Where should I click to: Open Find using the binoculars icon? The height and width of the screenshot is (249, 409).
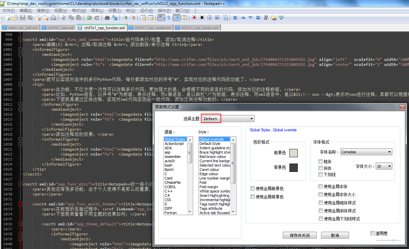[x=107, y=18]
